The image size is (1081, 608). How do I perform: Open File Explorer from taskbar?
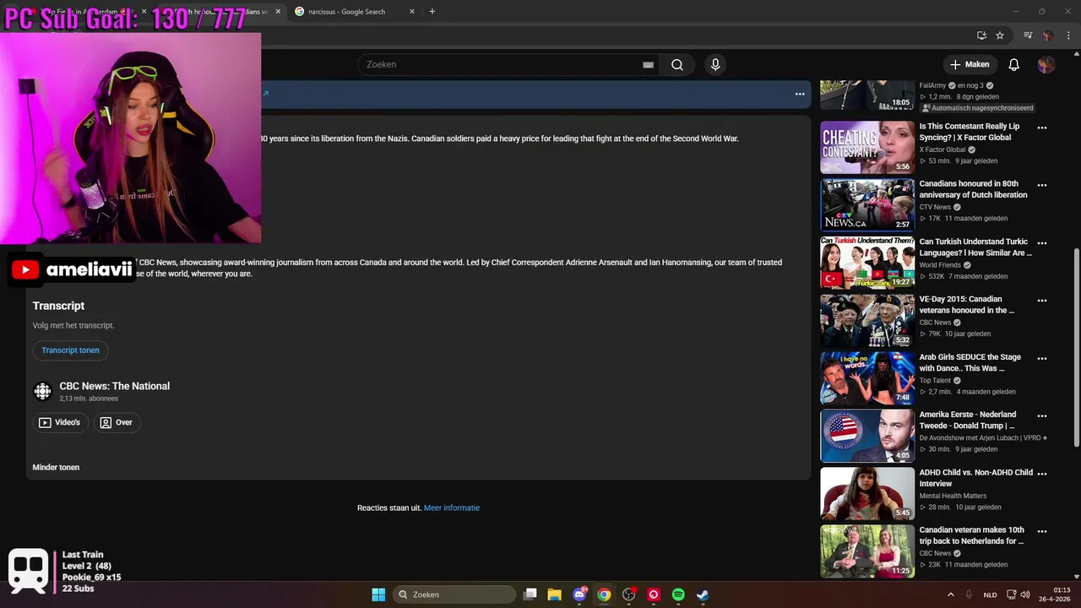(x=555, y=594)
